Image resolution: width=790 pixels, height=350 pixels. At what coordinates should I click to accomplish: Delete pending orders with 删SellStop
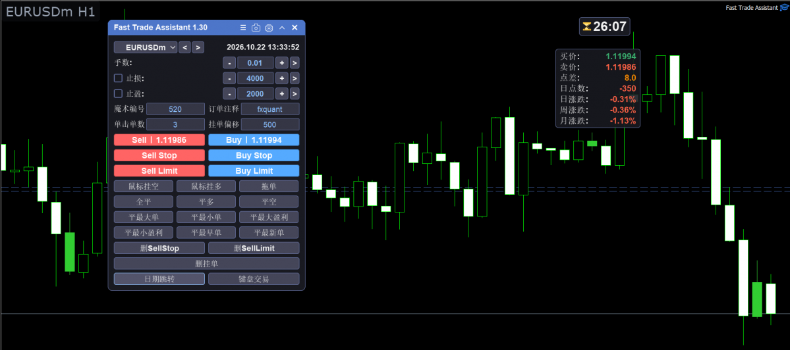159,248
